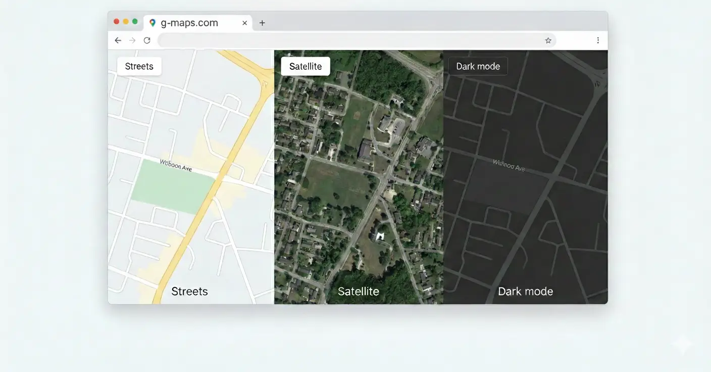711x372 pixels.
Task: Click the Streets caption at panel bottom
Action: point(189,291)
